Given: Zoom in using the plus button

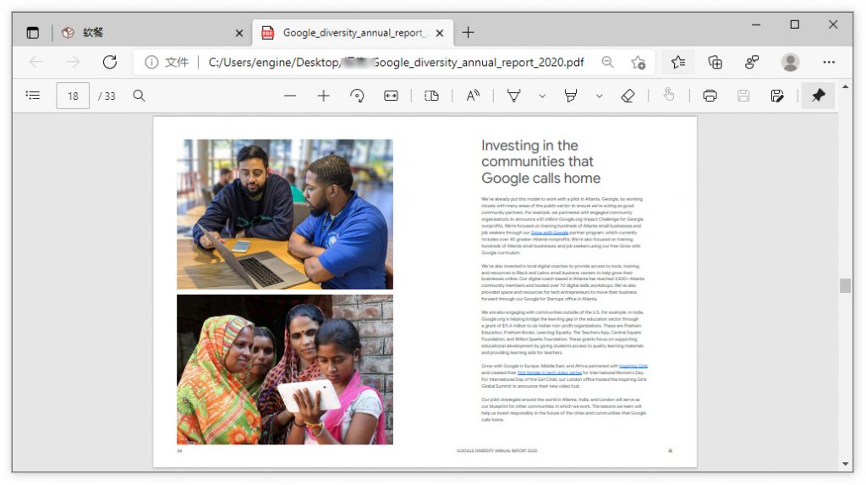Looking at the screenshot, I should click(x=323, y=96).
